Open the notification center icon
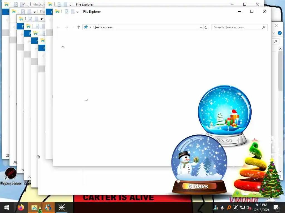Screen dimensions: 285x213 click(x=276, y=207)
